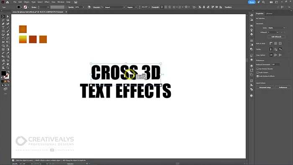Open the Window menu
The image size is (293, 165).
[x=61, y=2]
